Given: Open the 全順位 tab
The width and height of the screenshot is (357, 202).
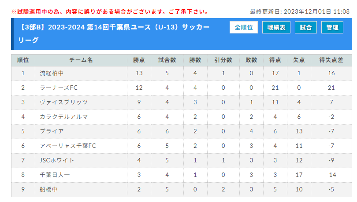Looking at the screenshot, I should pyautogui.click(x=244, y=27).
